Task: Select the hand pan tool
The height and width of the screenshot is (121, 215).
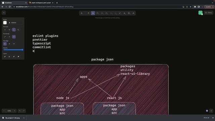Action: [88, 13]
